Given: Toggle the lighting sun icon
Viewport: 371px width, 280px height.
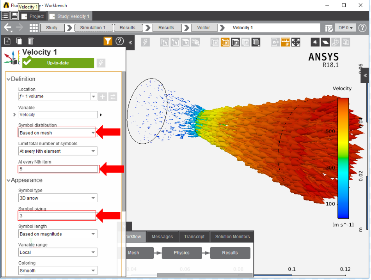Looking at the screenshot, I should pyautogui.click(x=315, y=43).
